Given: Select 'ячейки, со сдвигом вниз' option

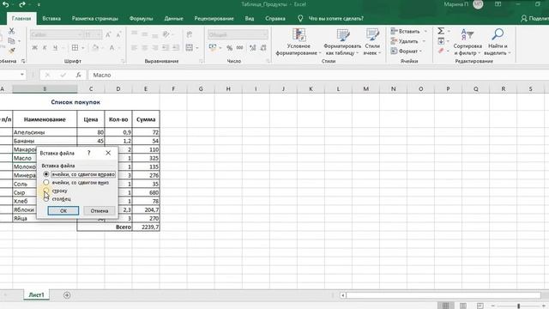Looking at the screenshot, I should click(x=76, y=183).
